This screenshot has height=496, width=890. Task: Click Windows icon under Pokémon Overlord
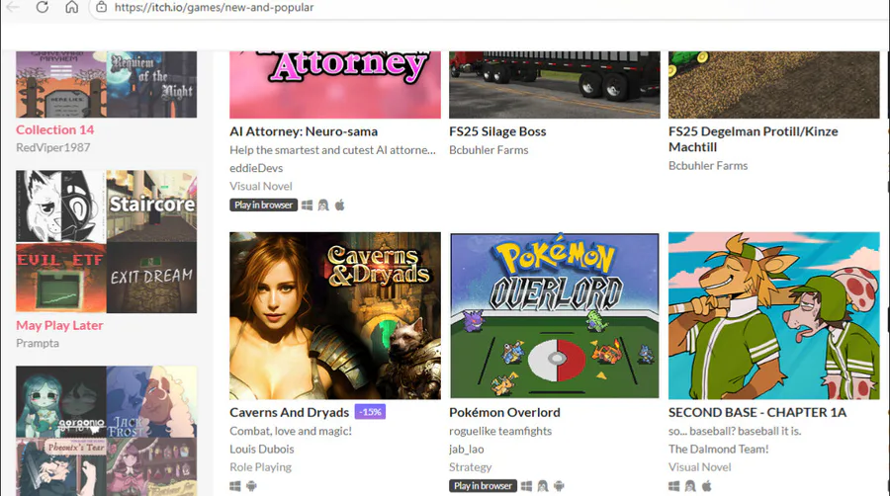tap(526, 486)
